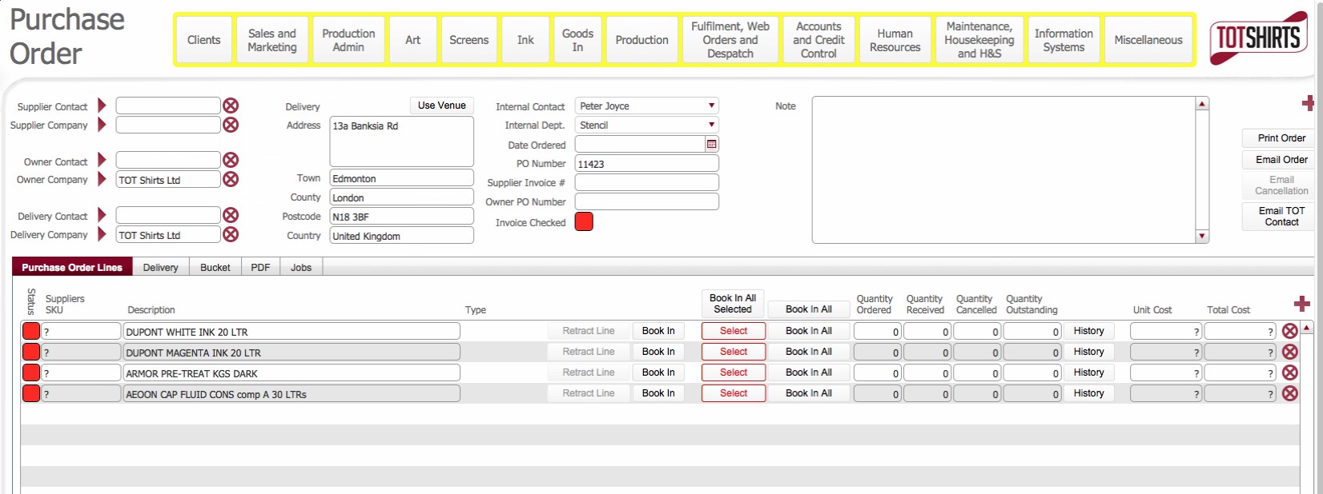Open calendar picker for Date Ordered
Image resolution: width=1323 pixels, height=494 pixels.
711,144
